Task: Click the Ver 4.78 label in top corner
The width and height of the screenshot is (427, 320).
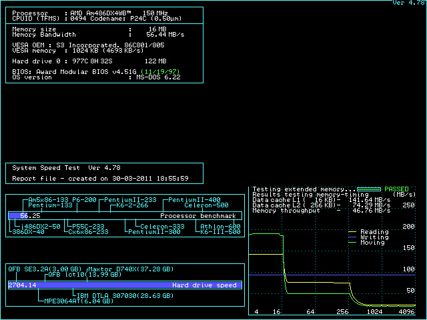Action: [x=408, y=3]
